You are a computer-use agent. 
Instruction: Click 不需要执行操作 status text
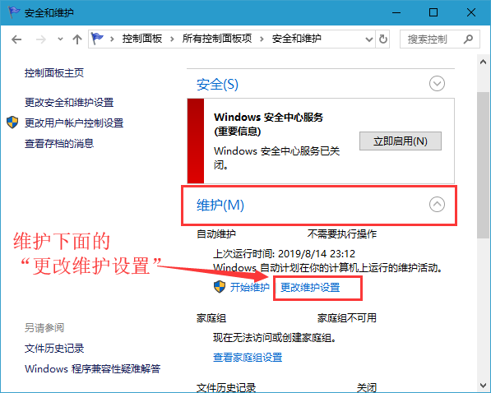click(x=342, y=234)
